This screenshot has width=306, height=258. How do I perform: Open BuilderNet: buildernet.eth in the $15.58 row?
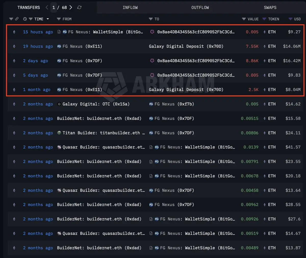(99, 118)
